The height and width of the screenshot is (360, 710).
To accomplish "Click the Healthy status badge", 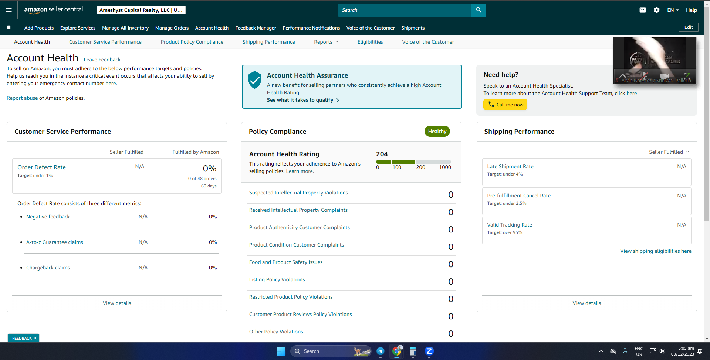I will click(x=437, y=131).
